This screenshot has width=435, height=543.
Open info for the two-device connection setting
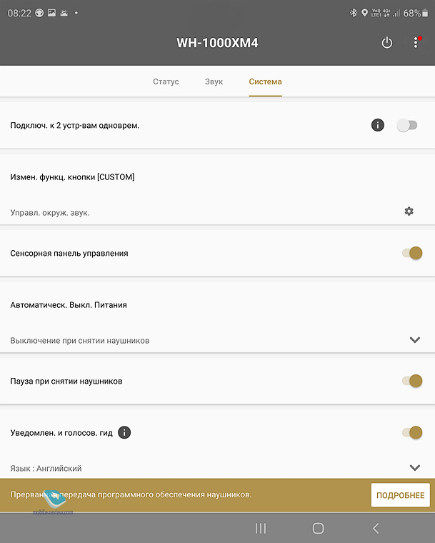click(378, 125)
